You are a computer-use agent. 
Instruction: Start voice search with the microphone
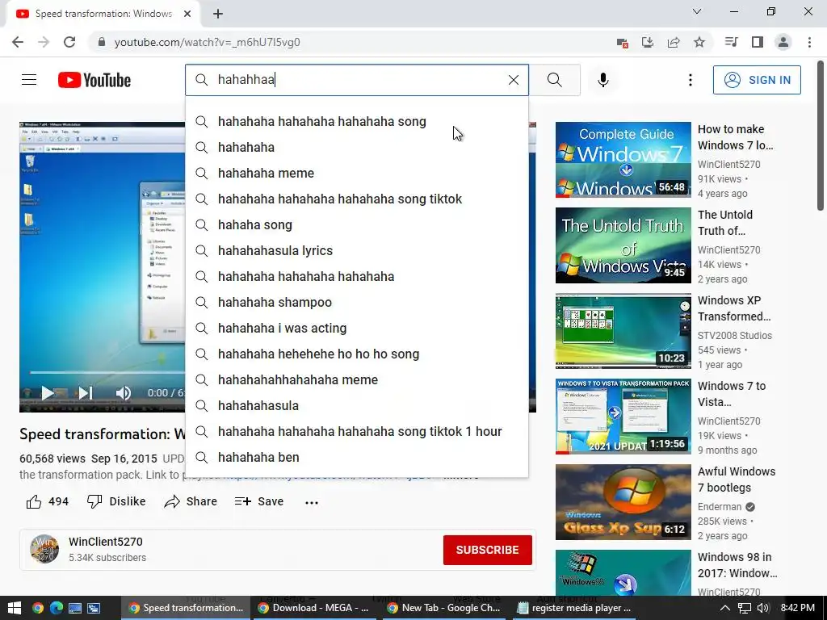click(602, 80)
